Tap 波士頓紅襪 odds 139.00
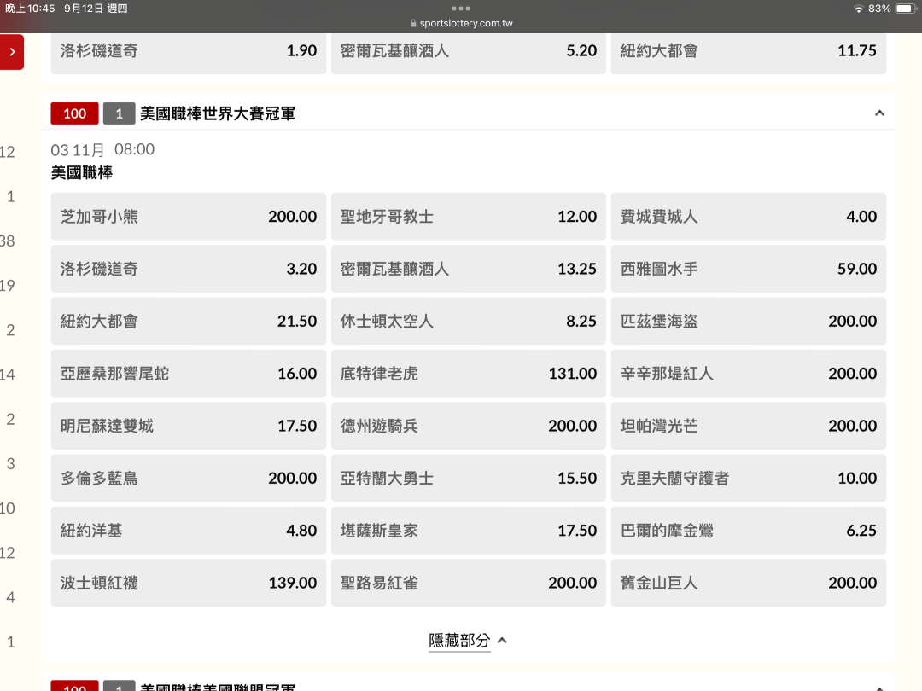The width and height of the screenshot is (922, 691). 188,583
